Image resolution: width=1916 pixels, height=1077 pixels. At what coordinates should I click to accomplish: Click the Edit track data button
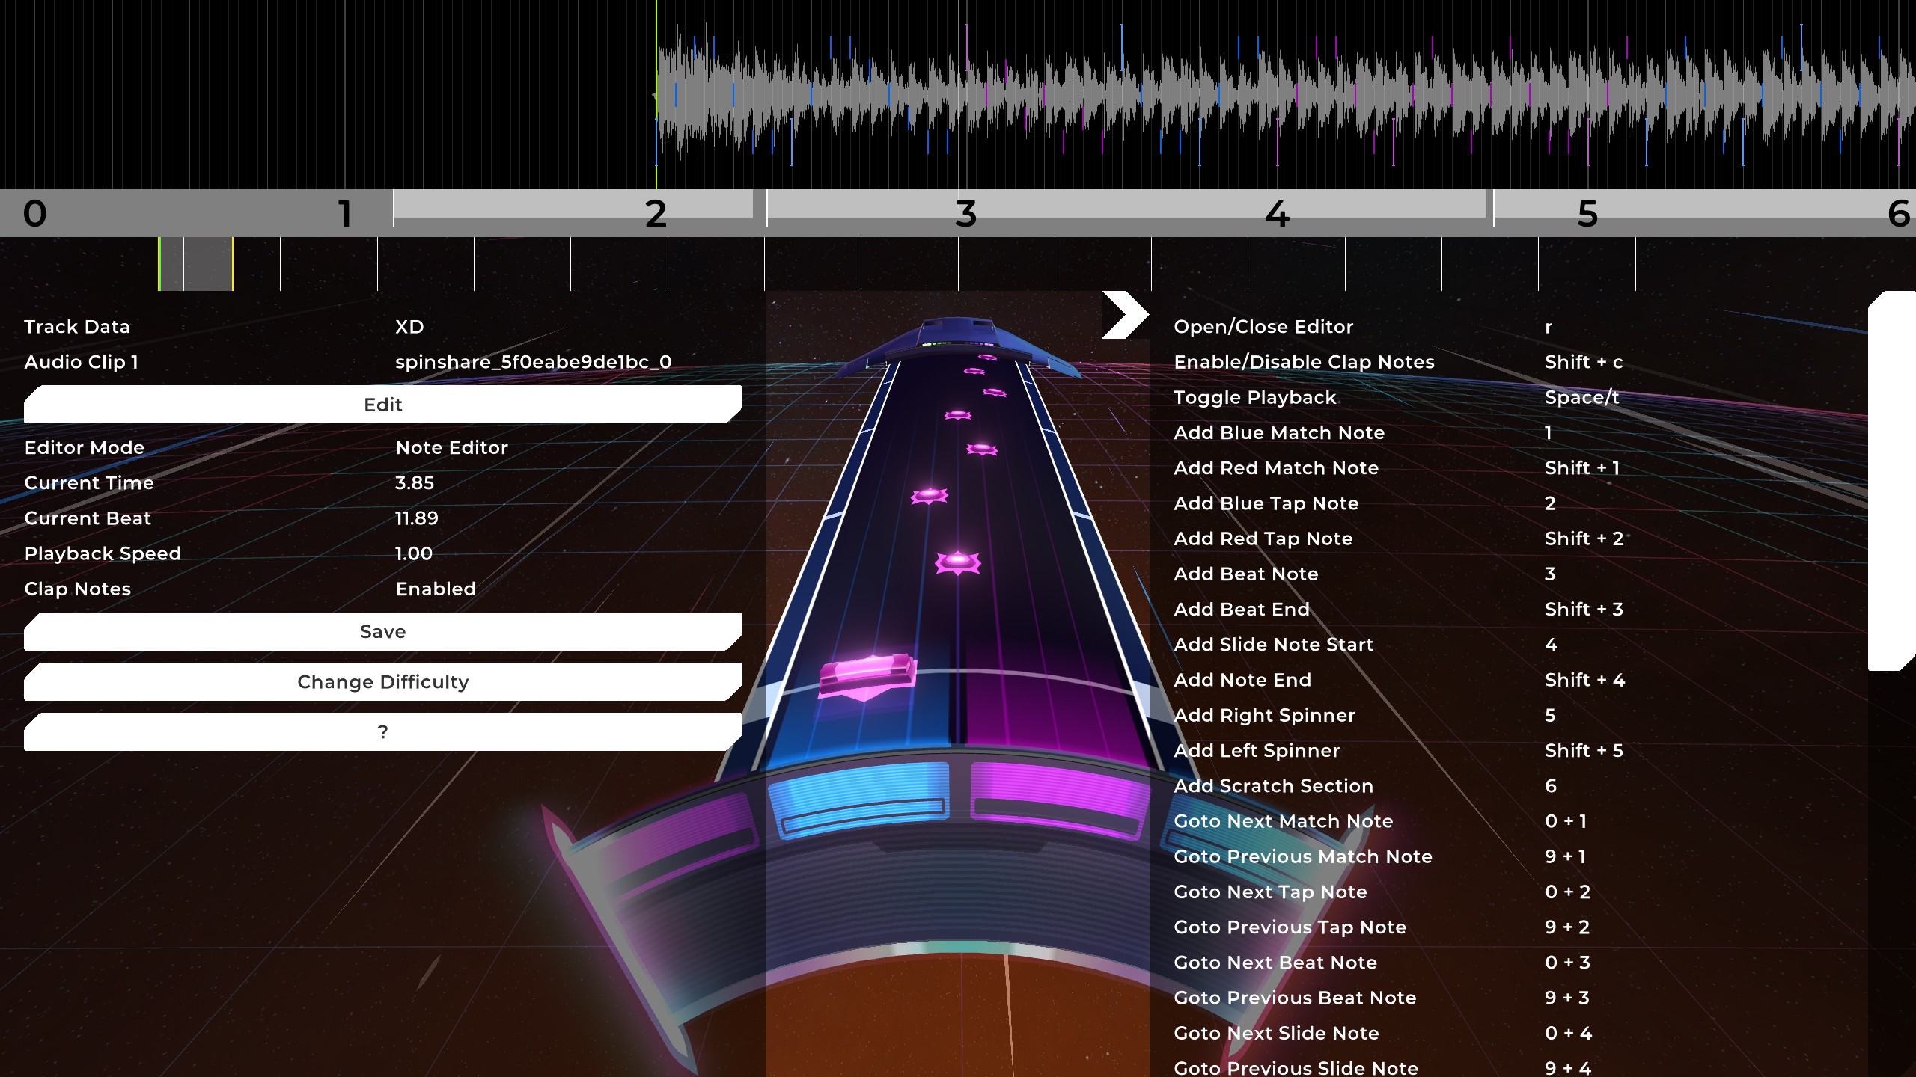382,405
